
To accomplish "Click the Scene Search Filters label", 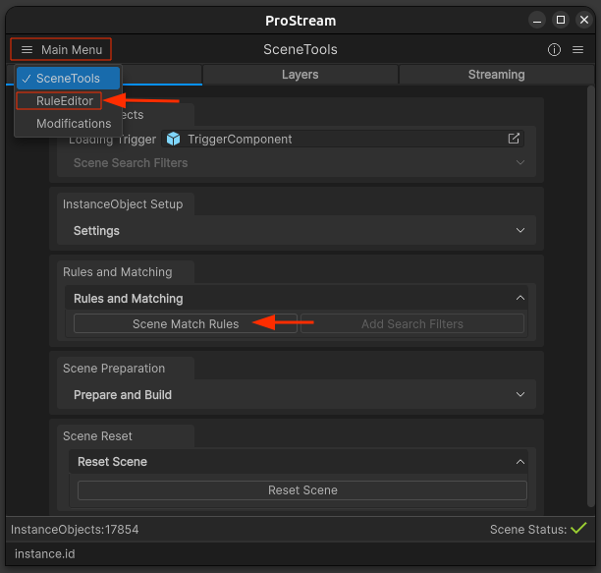I will pyautogui.click(x=131, y=162).
